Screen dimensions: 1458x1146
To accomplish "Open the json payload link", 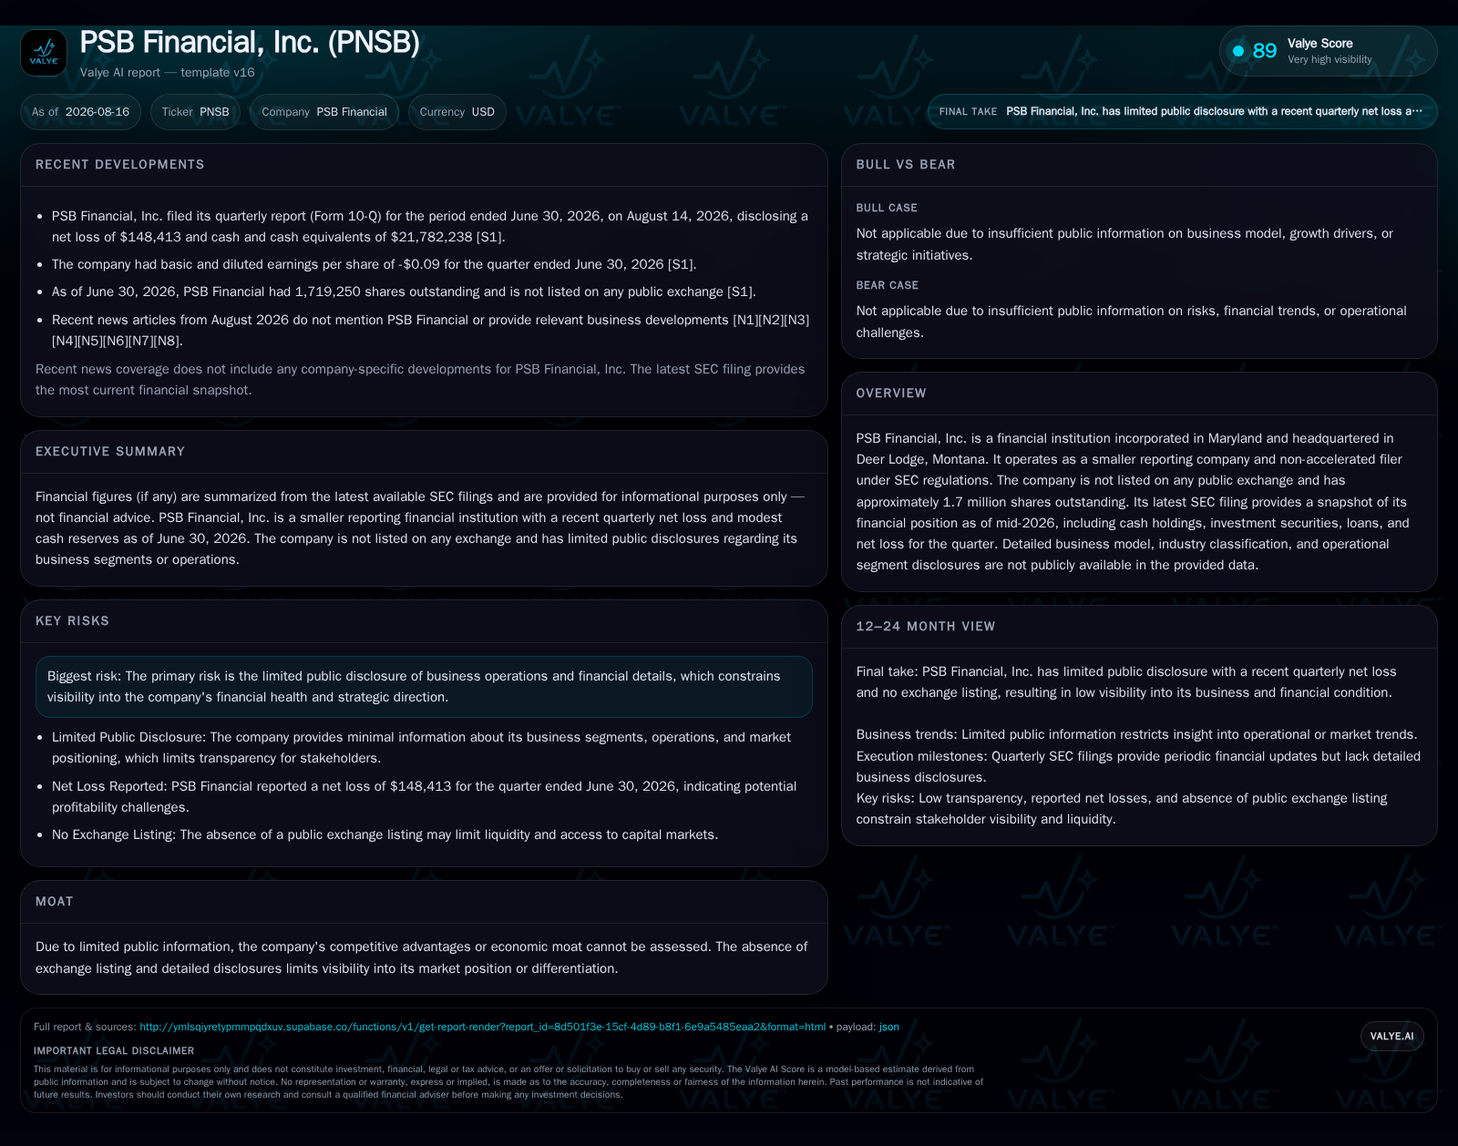I will [x=888, y=1027].
